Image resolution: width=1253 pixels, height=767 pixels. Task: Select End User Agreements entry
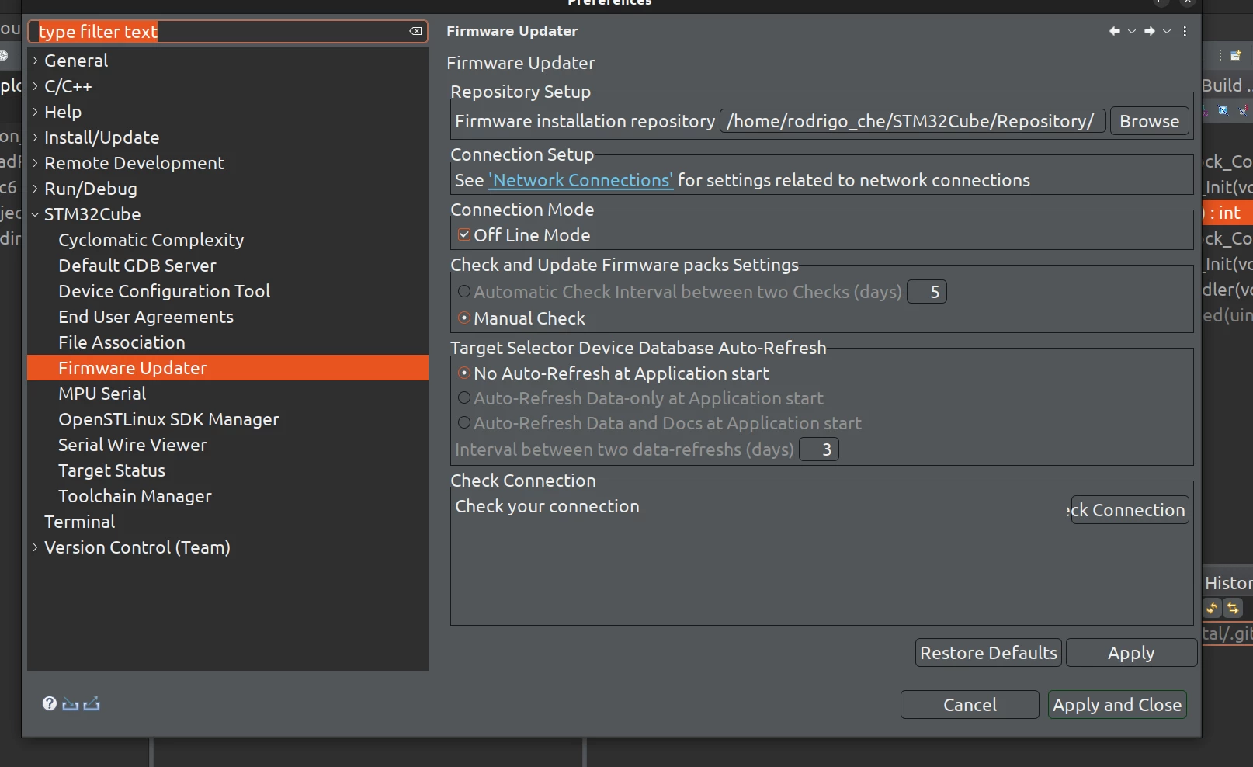146,317
